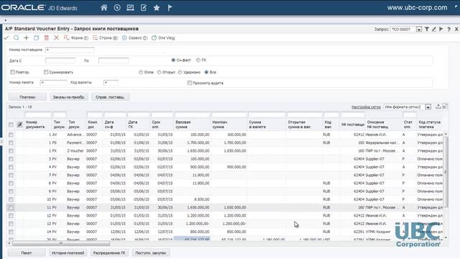
Task: Check the row checkbox for document 1 AV
Action: [x=11, y=135]
